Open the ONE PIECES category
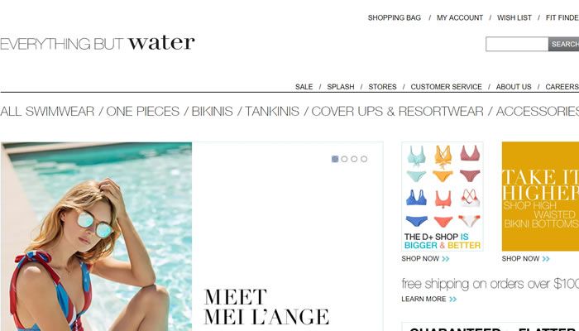The image size is (579, 331). tap(143, 111)
